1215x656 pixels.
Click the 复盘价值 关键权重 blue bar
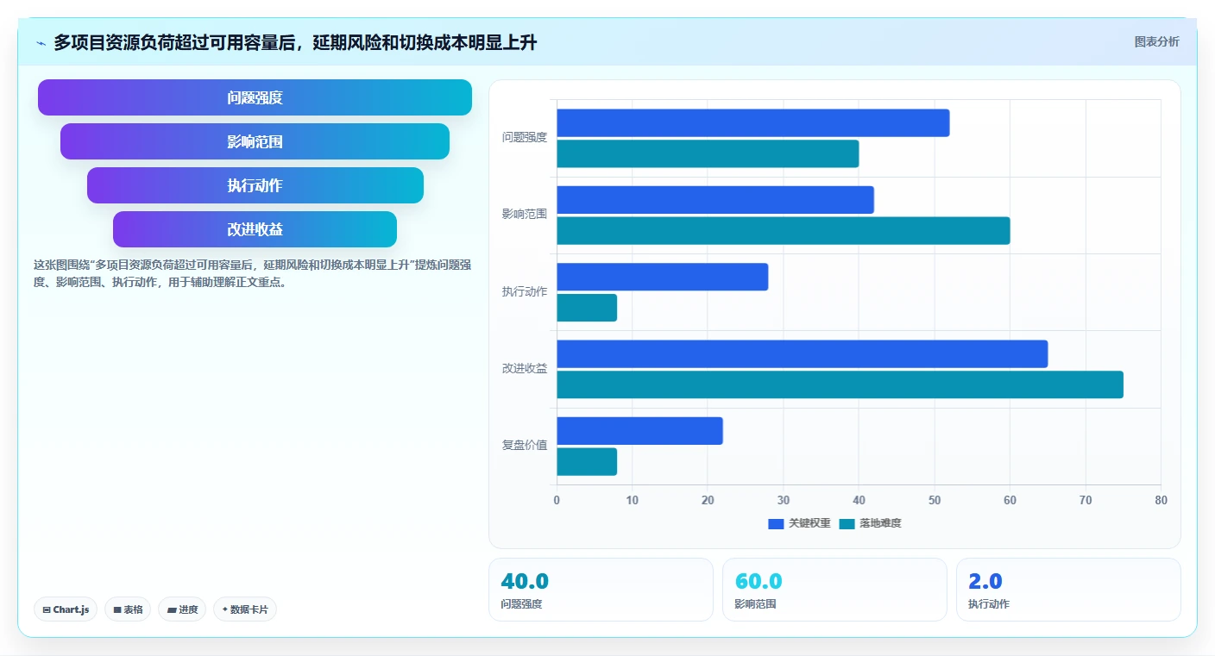(639, 431)
